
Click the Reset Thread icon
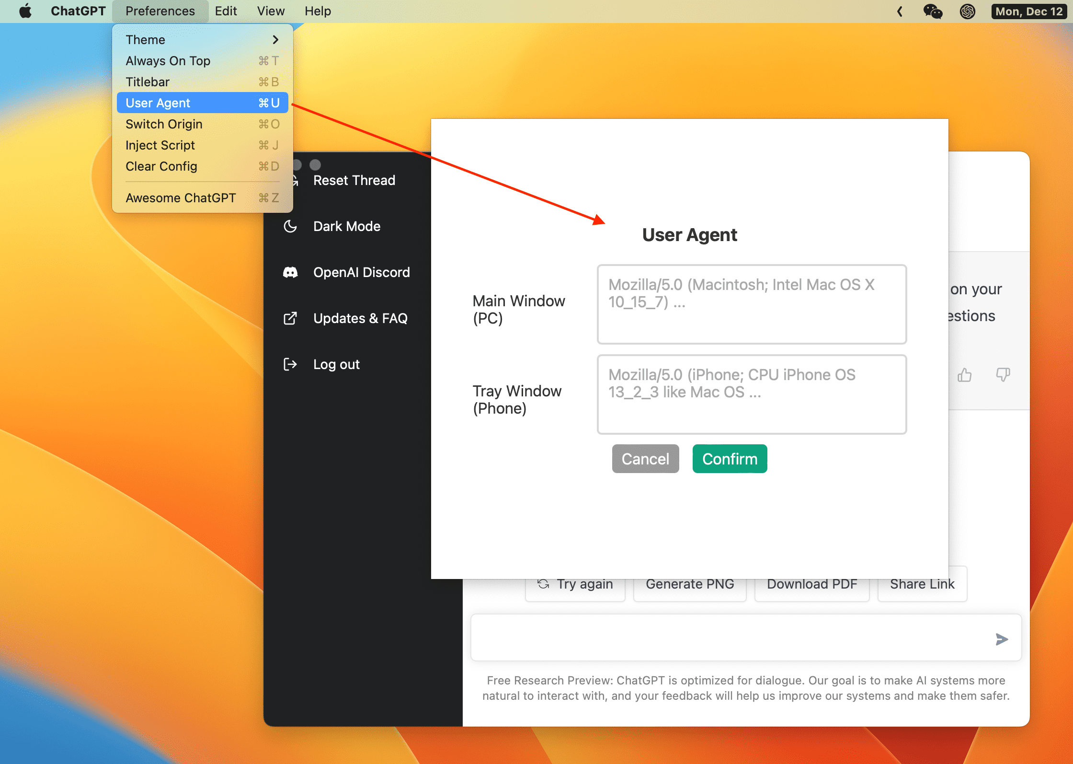293,180
